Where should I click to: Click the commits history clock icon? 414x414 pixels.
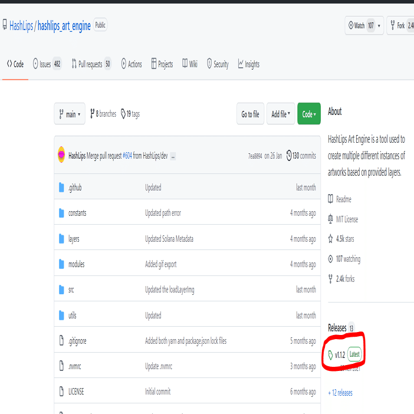point(289,155)
